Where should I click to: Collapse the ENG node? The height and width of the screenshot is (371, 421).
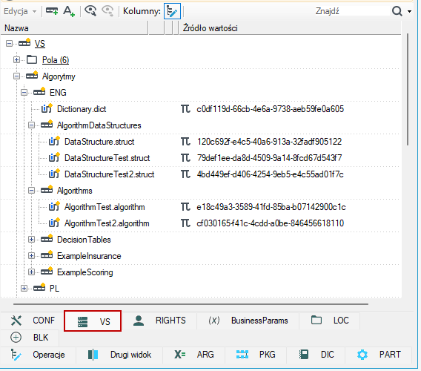[24, 93]
